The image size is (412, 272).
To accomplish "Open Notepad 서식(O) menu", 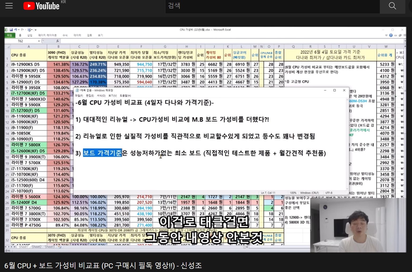I will (101, 96).
